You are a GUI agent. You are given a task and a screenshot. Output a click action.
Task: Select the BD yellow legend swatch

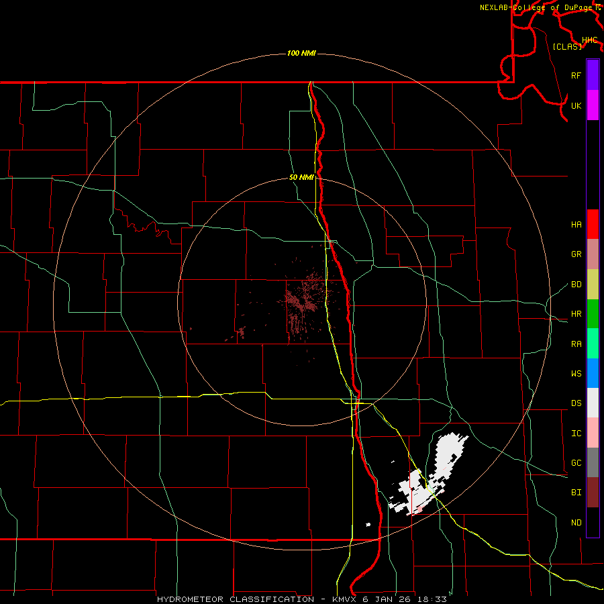pyautogui.click(x=593, y=284)
